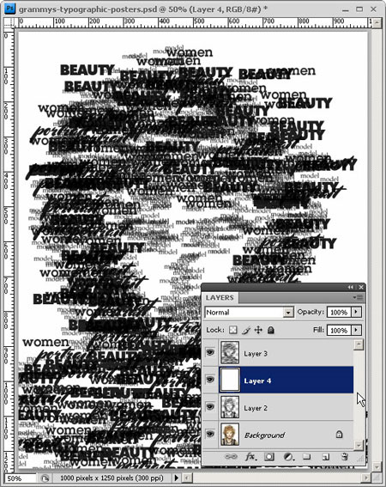
Task: Click the Layer 2 thumbnail
Action: [230, 407]
